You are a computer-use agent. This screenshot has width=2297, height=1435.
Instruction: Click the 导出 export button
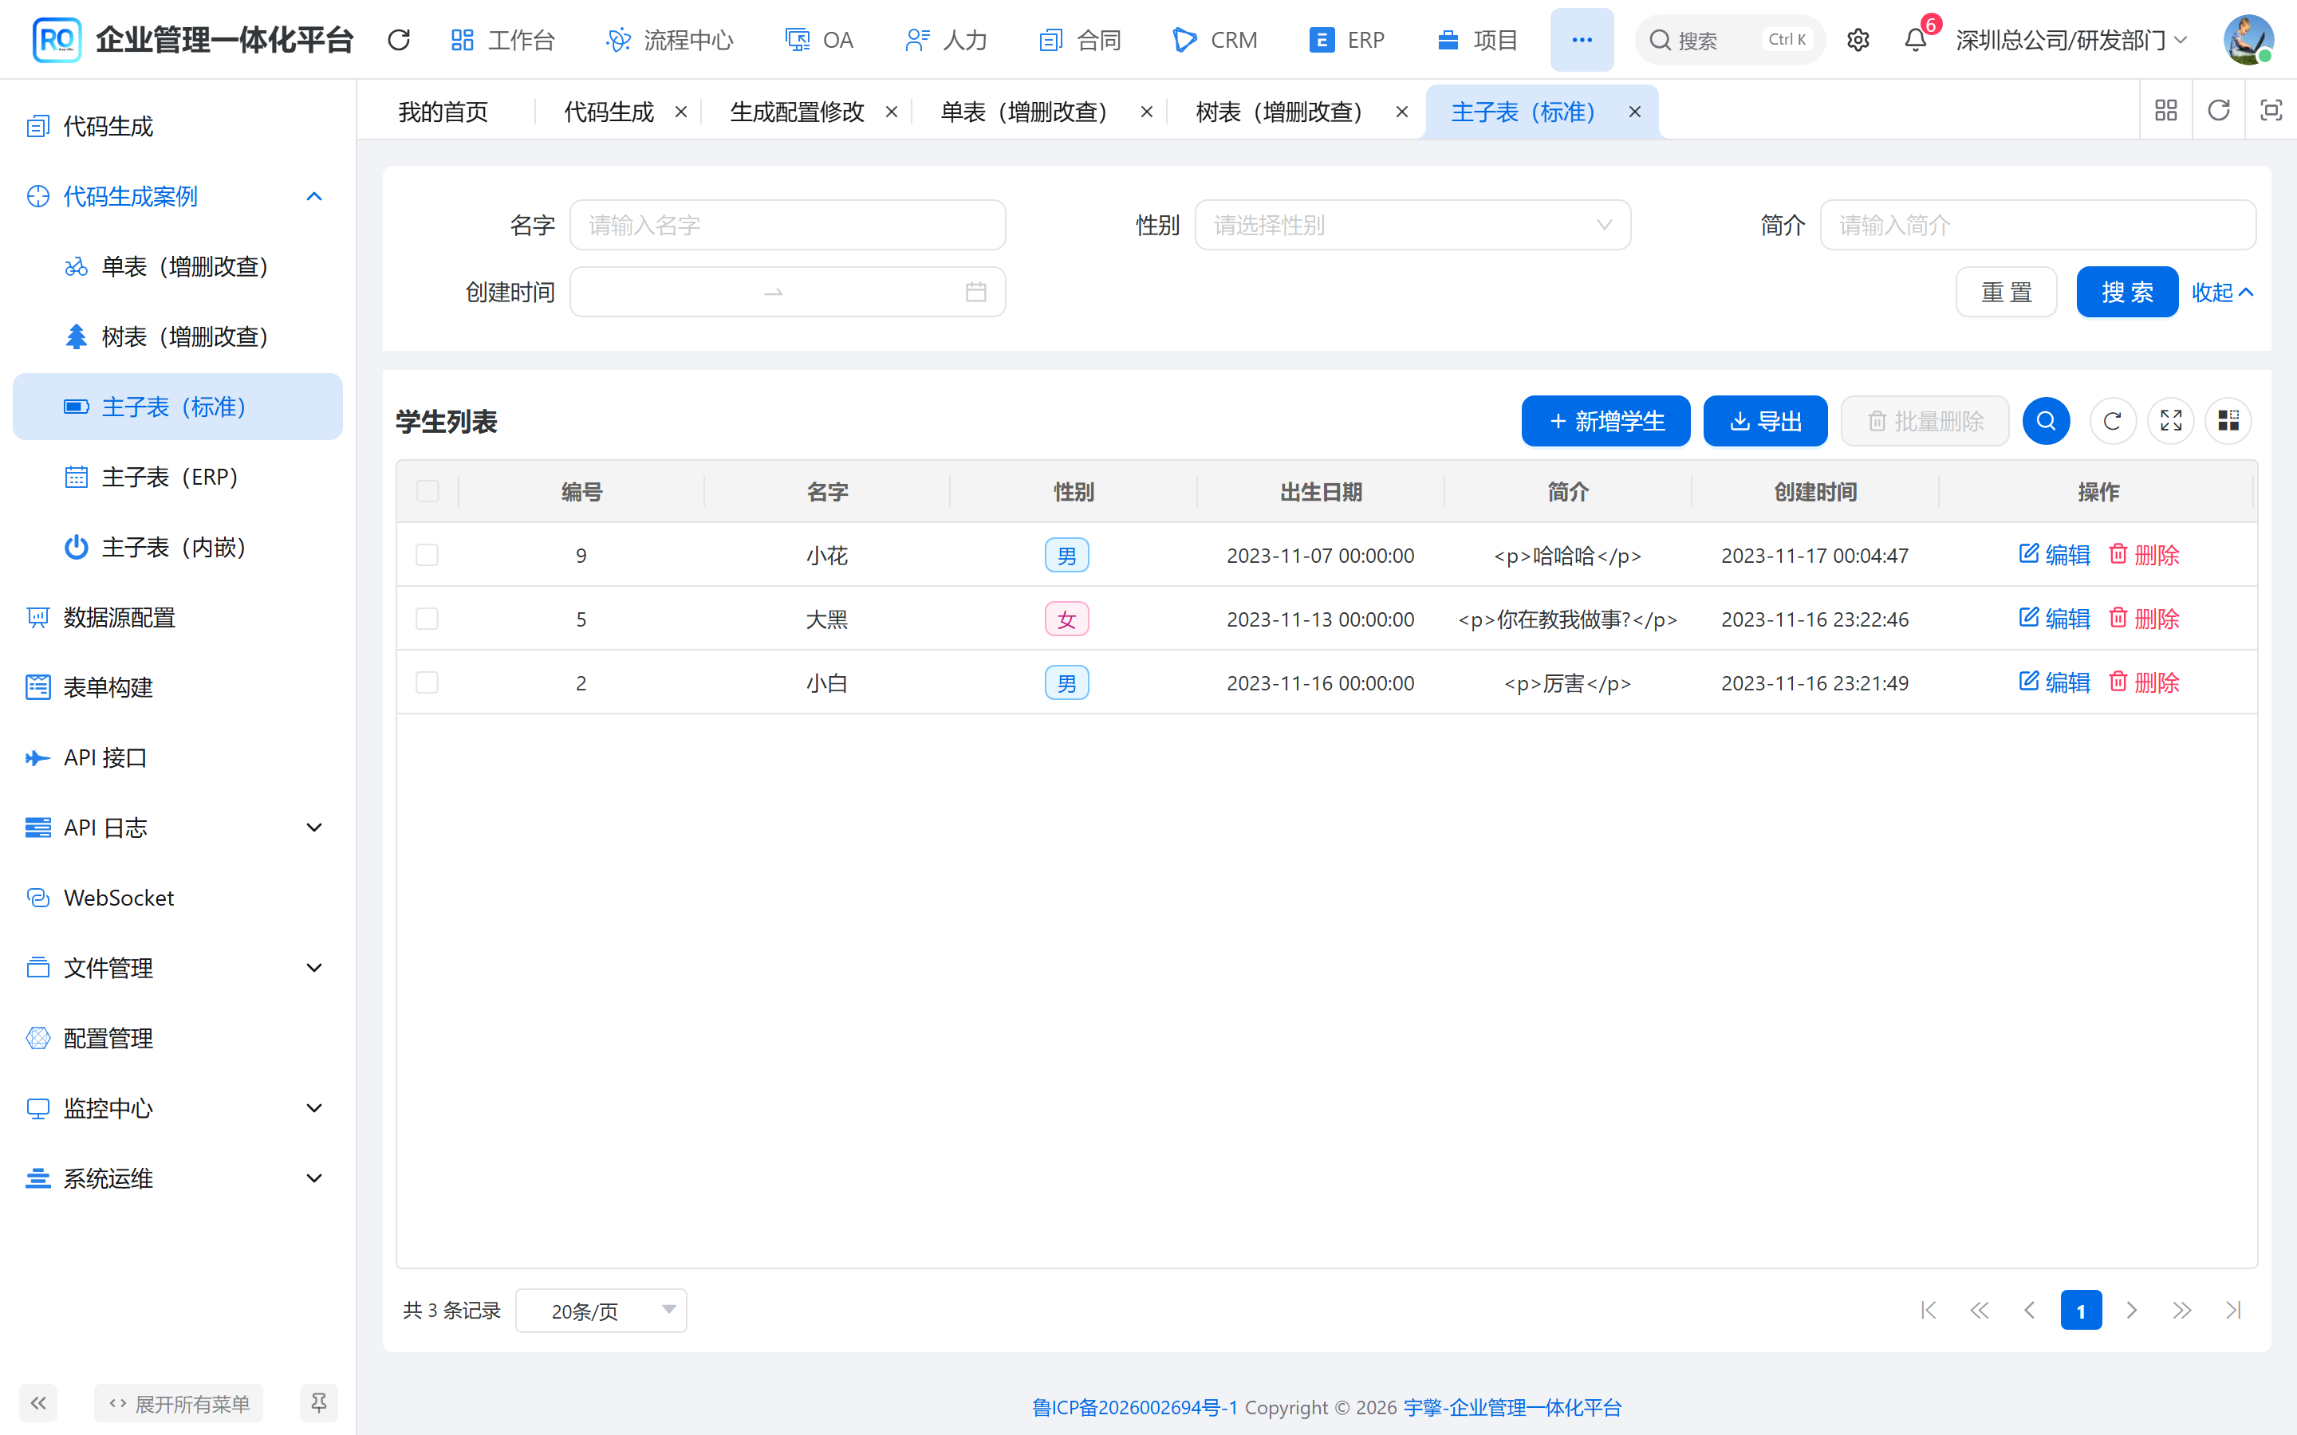[1766, 420]
